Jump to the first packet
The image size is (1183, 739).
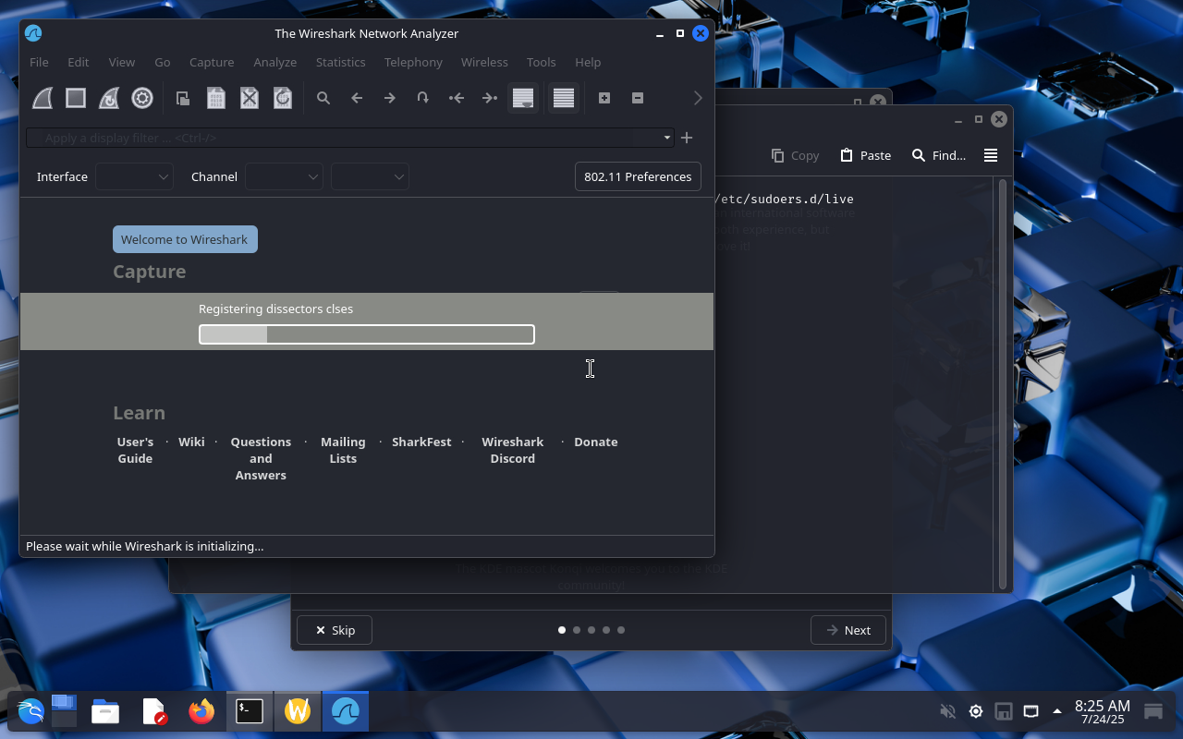click(x=457, y=98)
